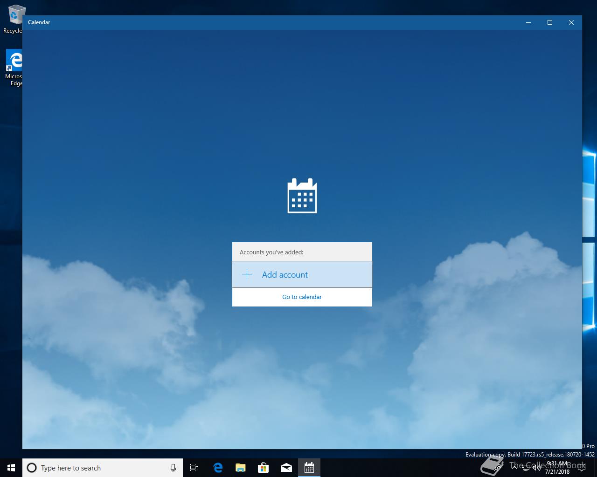The height and width of the screenshot is (477, 597).
Task: Open File Explorer from the taskbar
Action: point(240,468)
